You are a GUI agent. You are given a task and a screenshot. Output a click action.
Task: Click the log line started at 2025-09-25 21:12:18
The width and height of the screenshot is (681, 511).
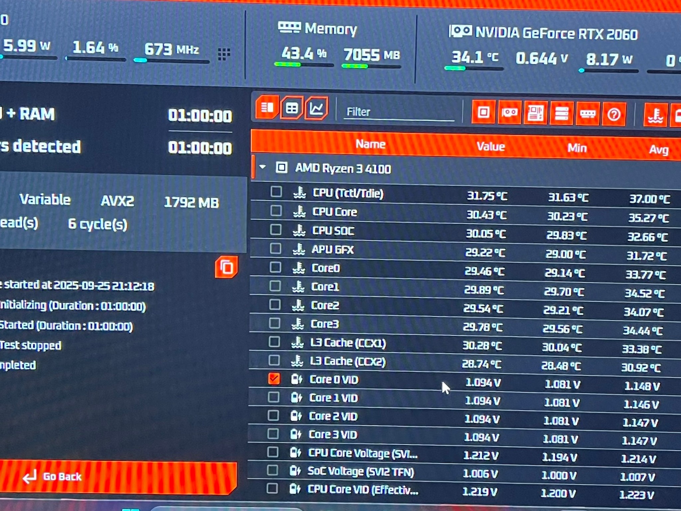click(77, 285)
